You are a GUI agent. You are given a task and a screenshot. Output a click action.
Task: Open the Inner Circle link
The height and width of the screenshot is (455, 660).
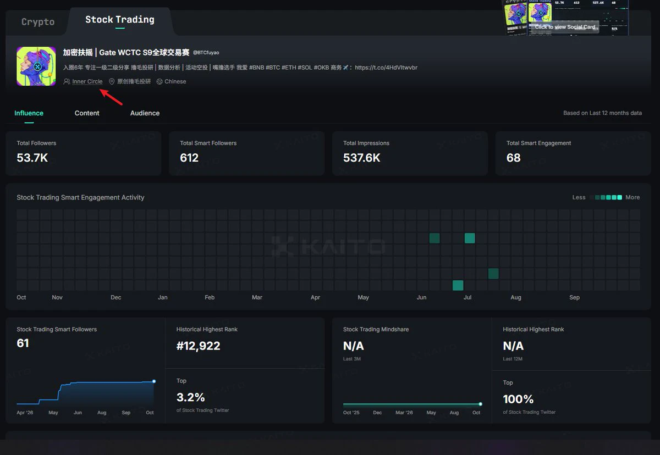click(87, 81)
